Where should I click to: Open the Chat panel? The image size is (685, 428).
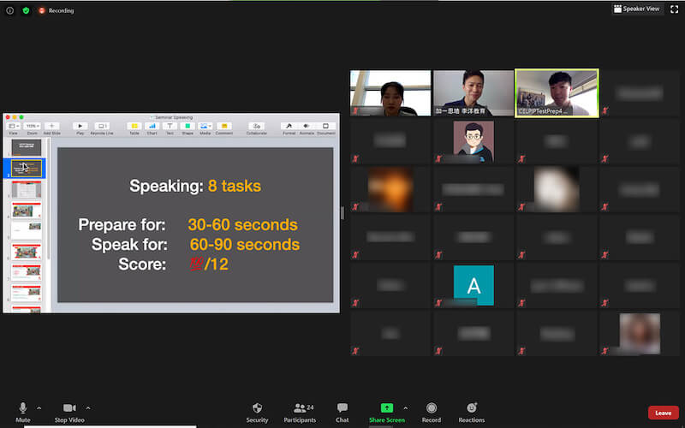[342, 408]
